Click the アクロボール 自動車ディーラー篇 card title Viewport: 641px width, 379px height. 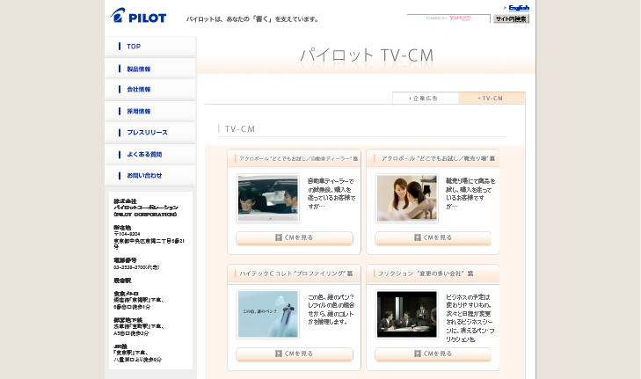pyautogui.click(x=298, y=158)
